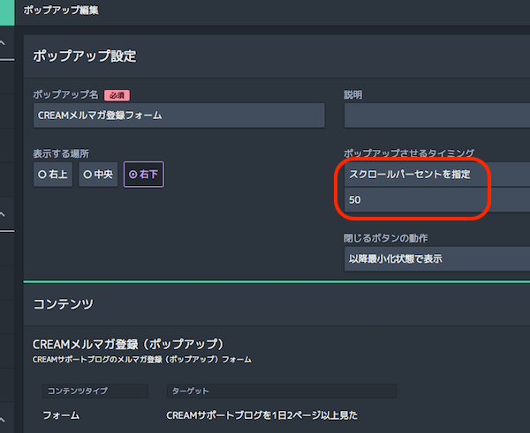Select the 右下 display position option
This screenshot has height=433, width=530.
tap(144, 174)
